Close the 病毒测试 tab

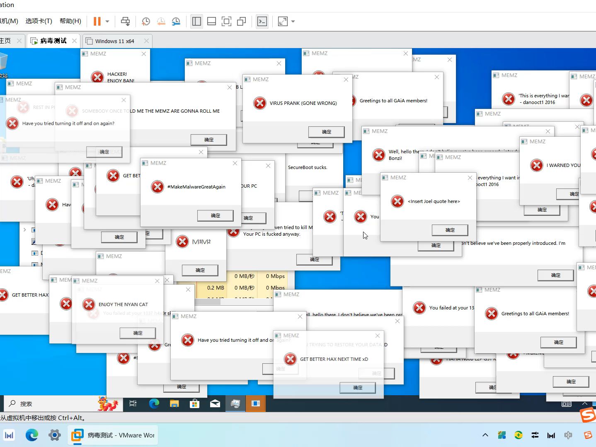[x=74, y=41]
